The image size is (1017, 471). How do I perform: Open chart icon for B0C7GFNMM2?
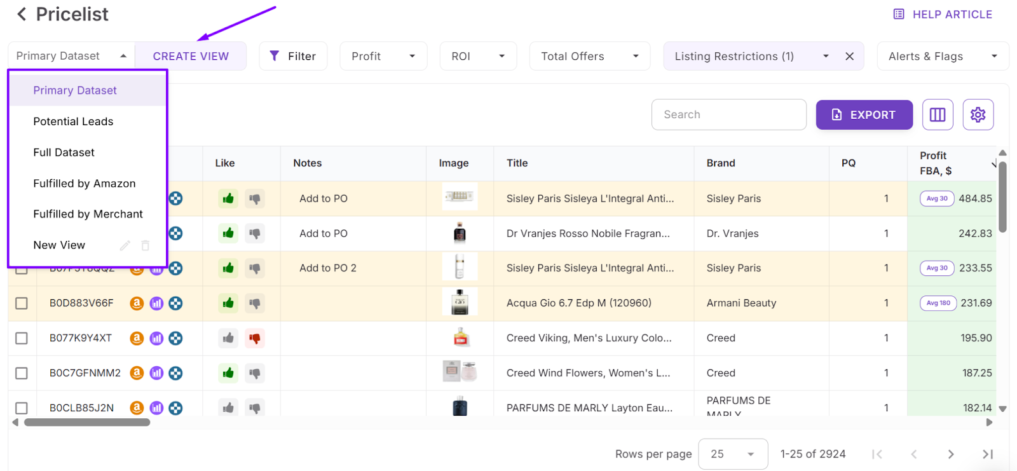tap(156, 373)
